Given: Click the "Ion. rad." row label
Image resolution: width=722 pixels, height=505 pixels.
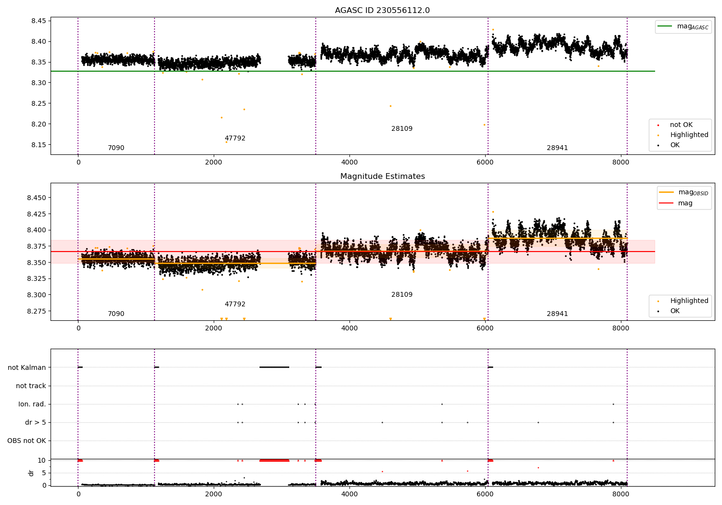Looking at the screenshot, I should (32, 404).
